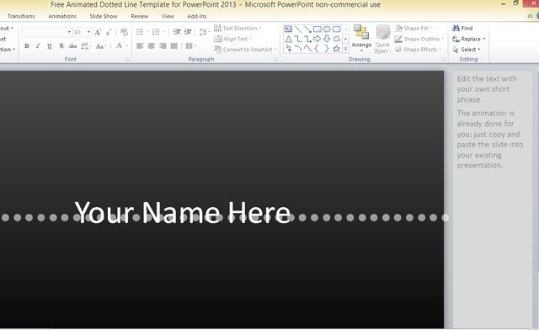The width and height of the screenshot is (539, 330).
Task: Pick the Right Arrow block shape
Action: [x=317, y=39]
